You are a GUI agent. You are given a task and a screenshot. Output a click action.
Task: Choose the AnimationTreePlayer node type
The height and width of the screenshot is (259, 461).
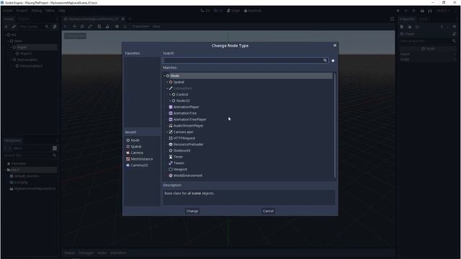click(189, 119)
